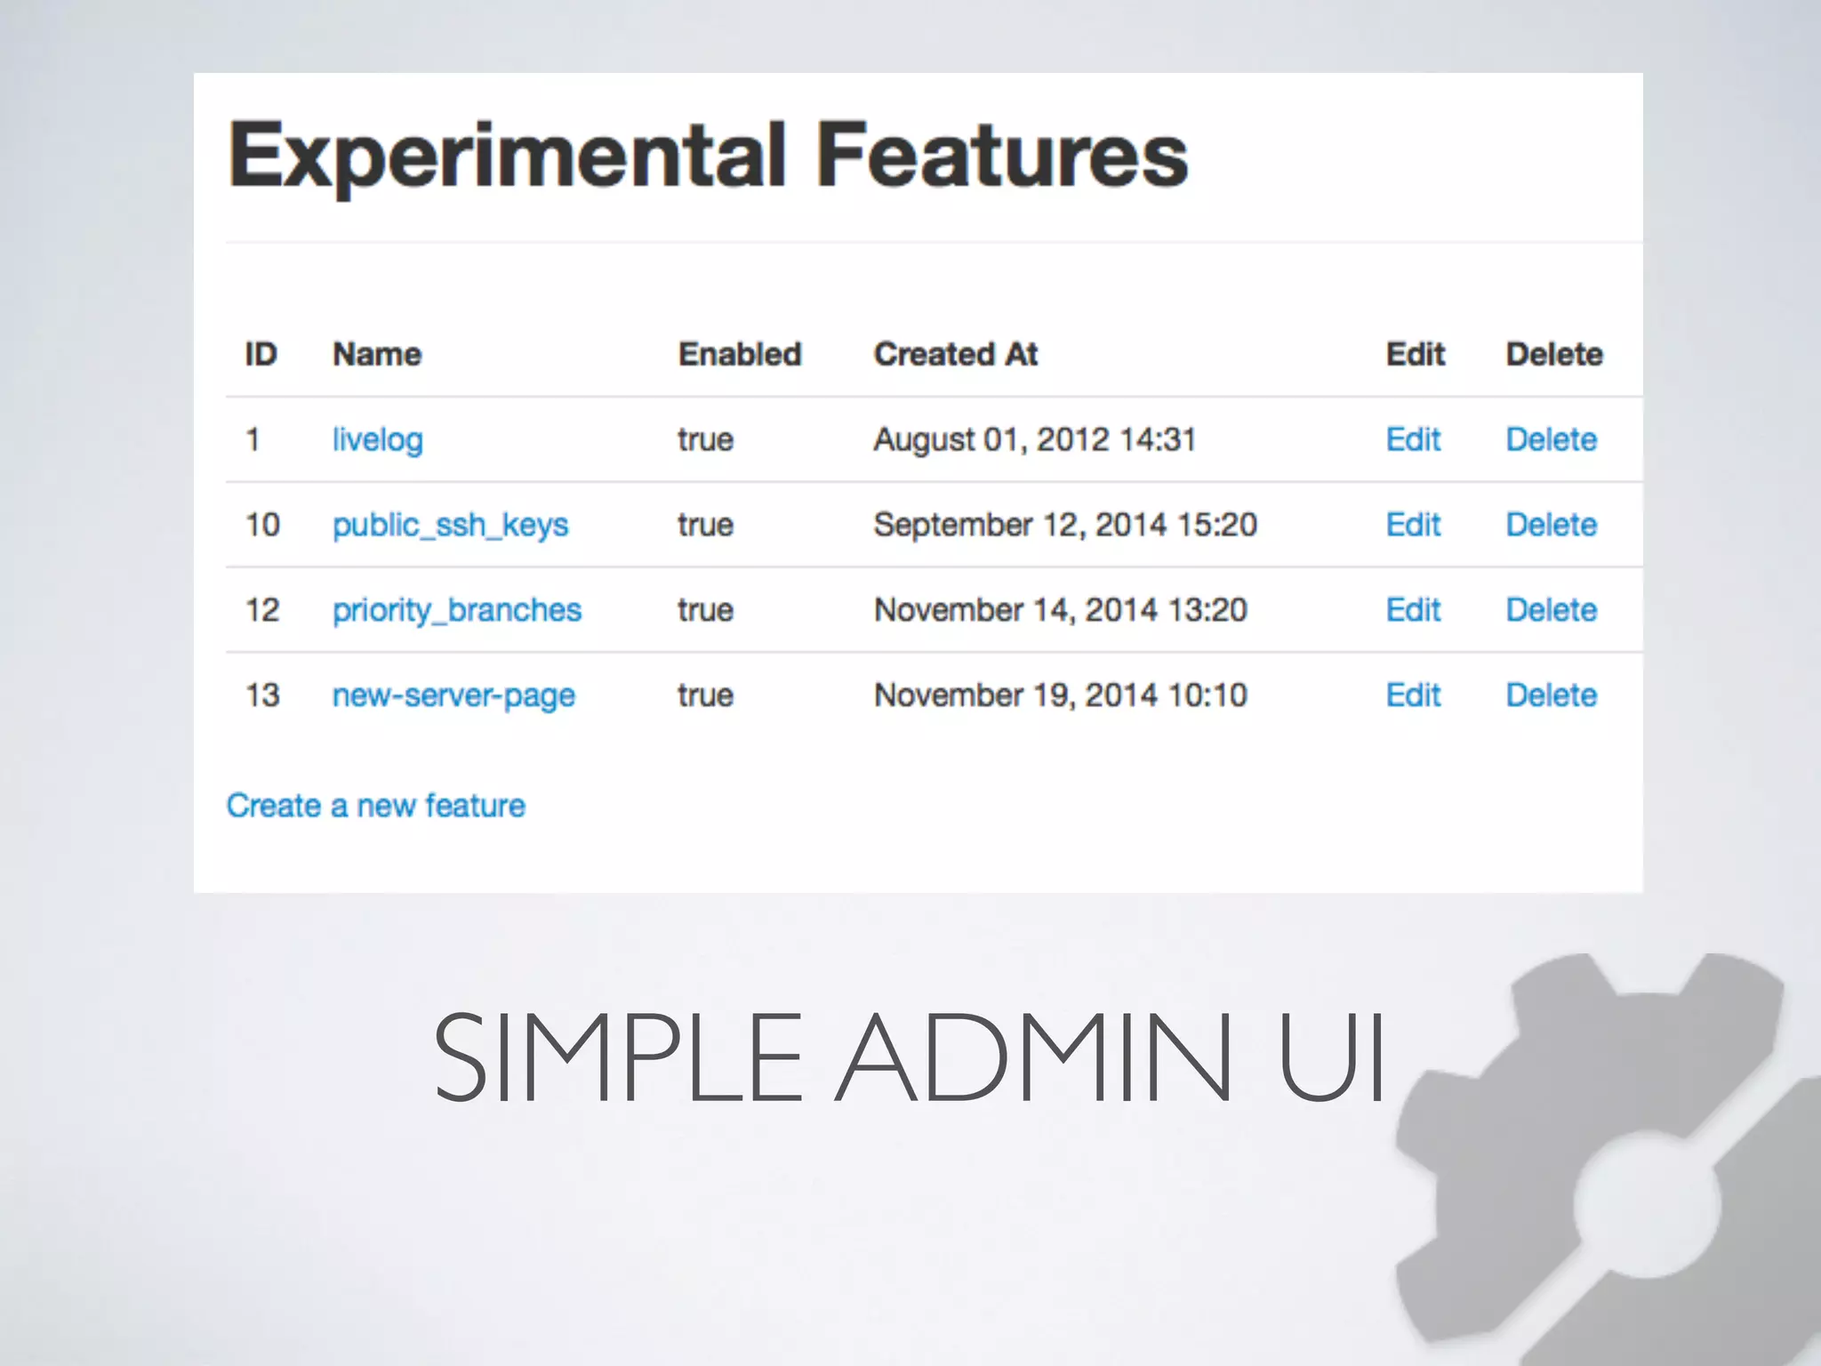The height and width of the screenshot is (1366, 1821).
Task: Click the ID cell 1 for livelog
Action: (x=253, y=439)
